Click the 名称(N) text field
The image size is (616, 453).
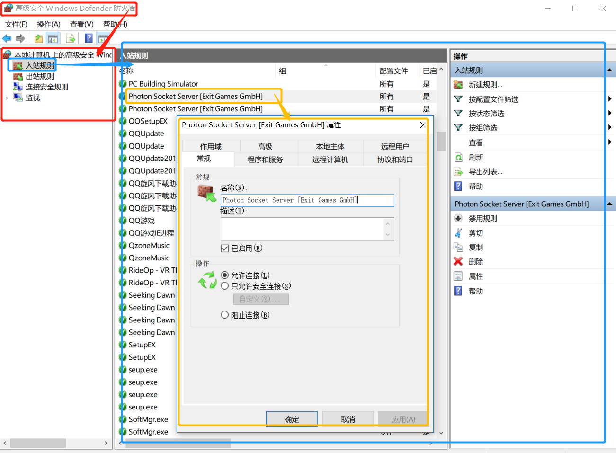(307, 200)
